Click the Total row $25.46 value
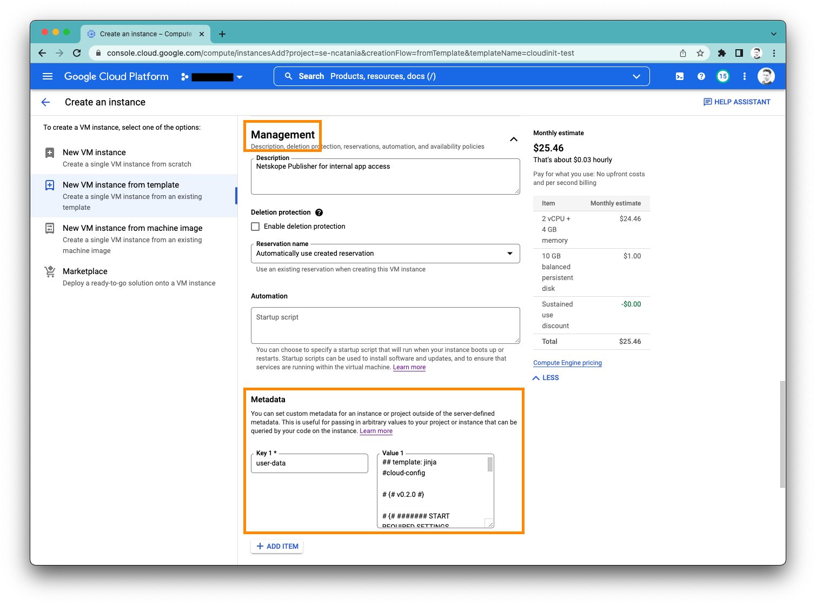Screen dimensions: 816x605 [x=630, y=342]
